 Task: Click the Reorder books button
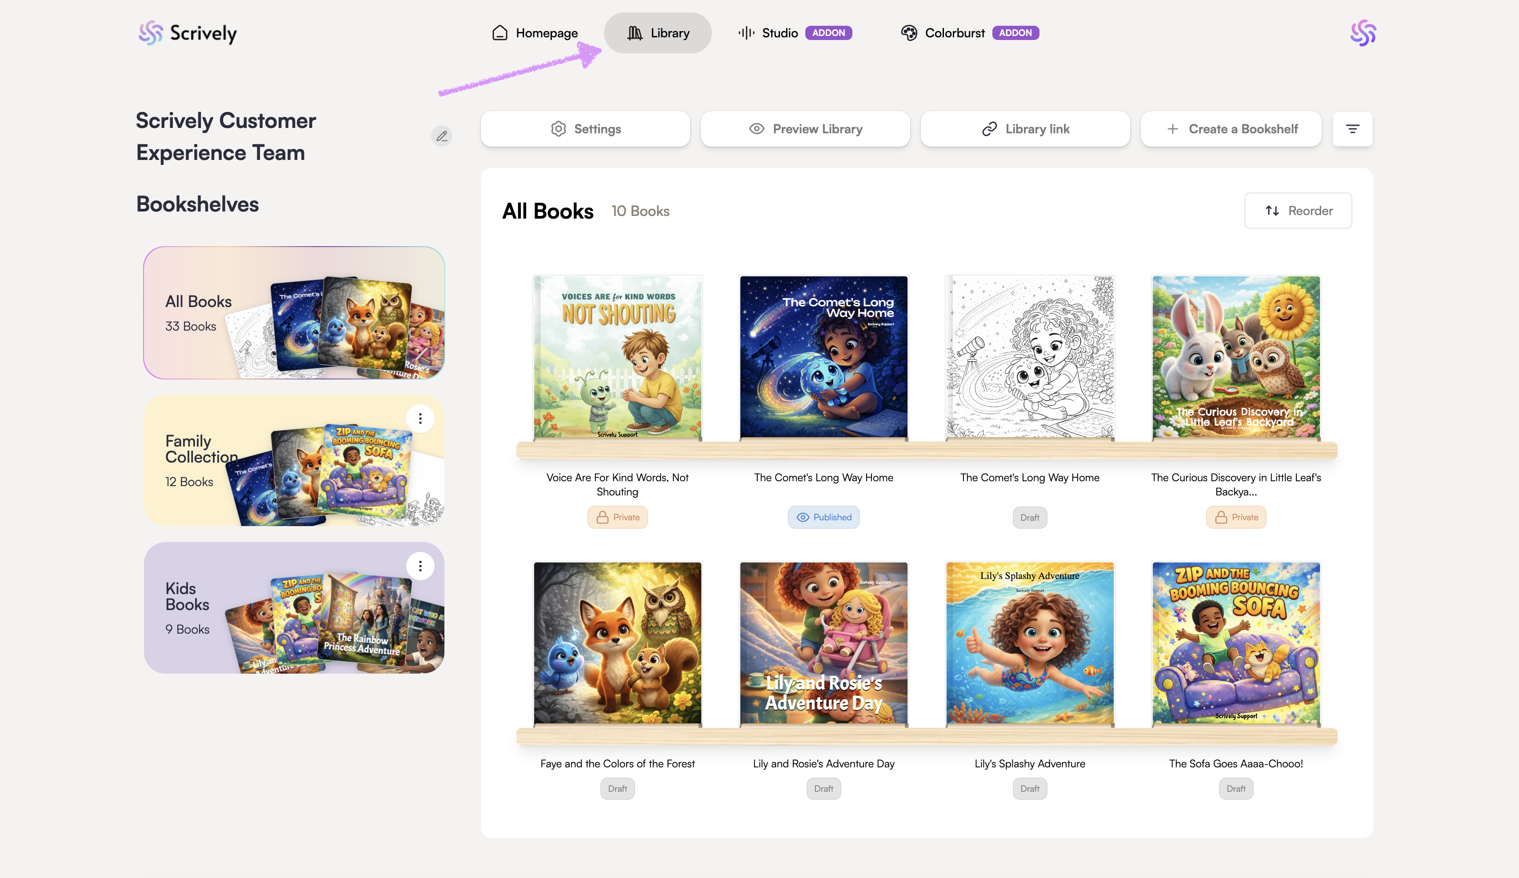[1298, 210]
